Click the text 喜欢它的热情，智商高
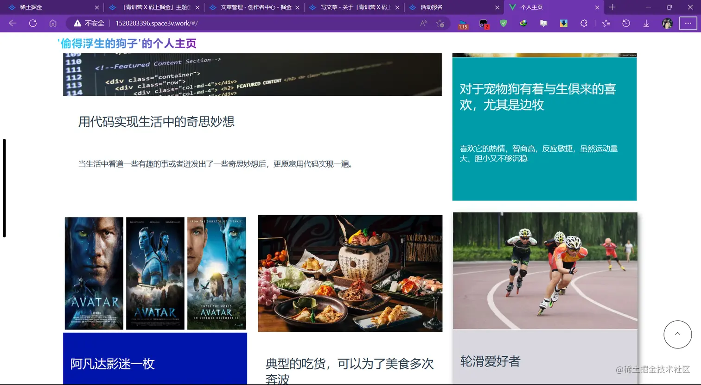701x385 pixels. click(x=539, y=154)
